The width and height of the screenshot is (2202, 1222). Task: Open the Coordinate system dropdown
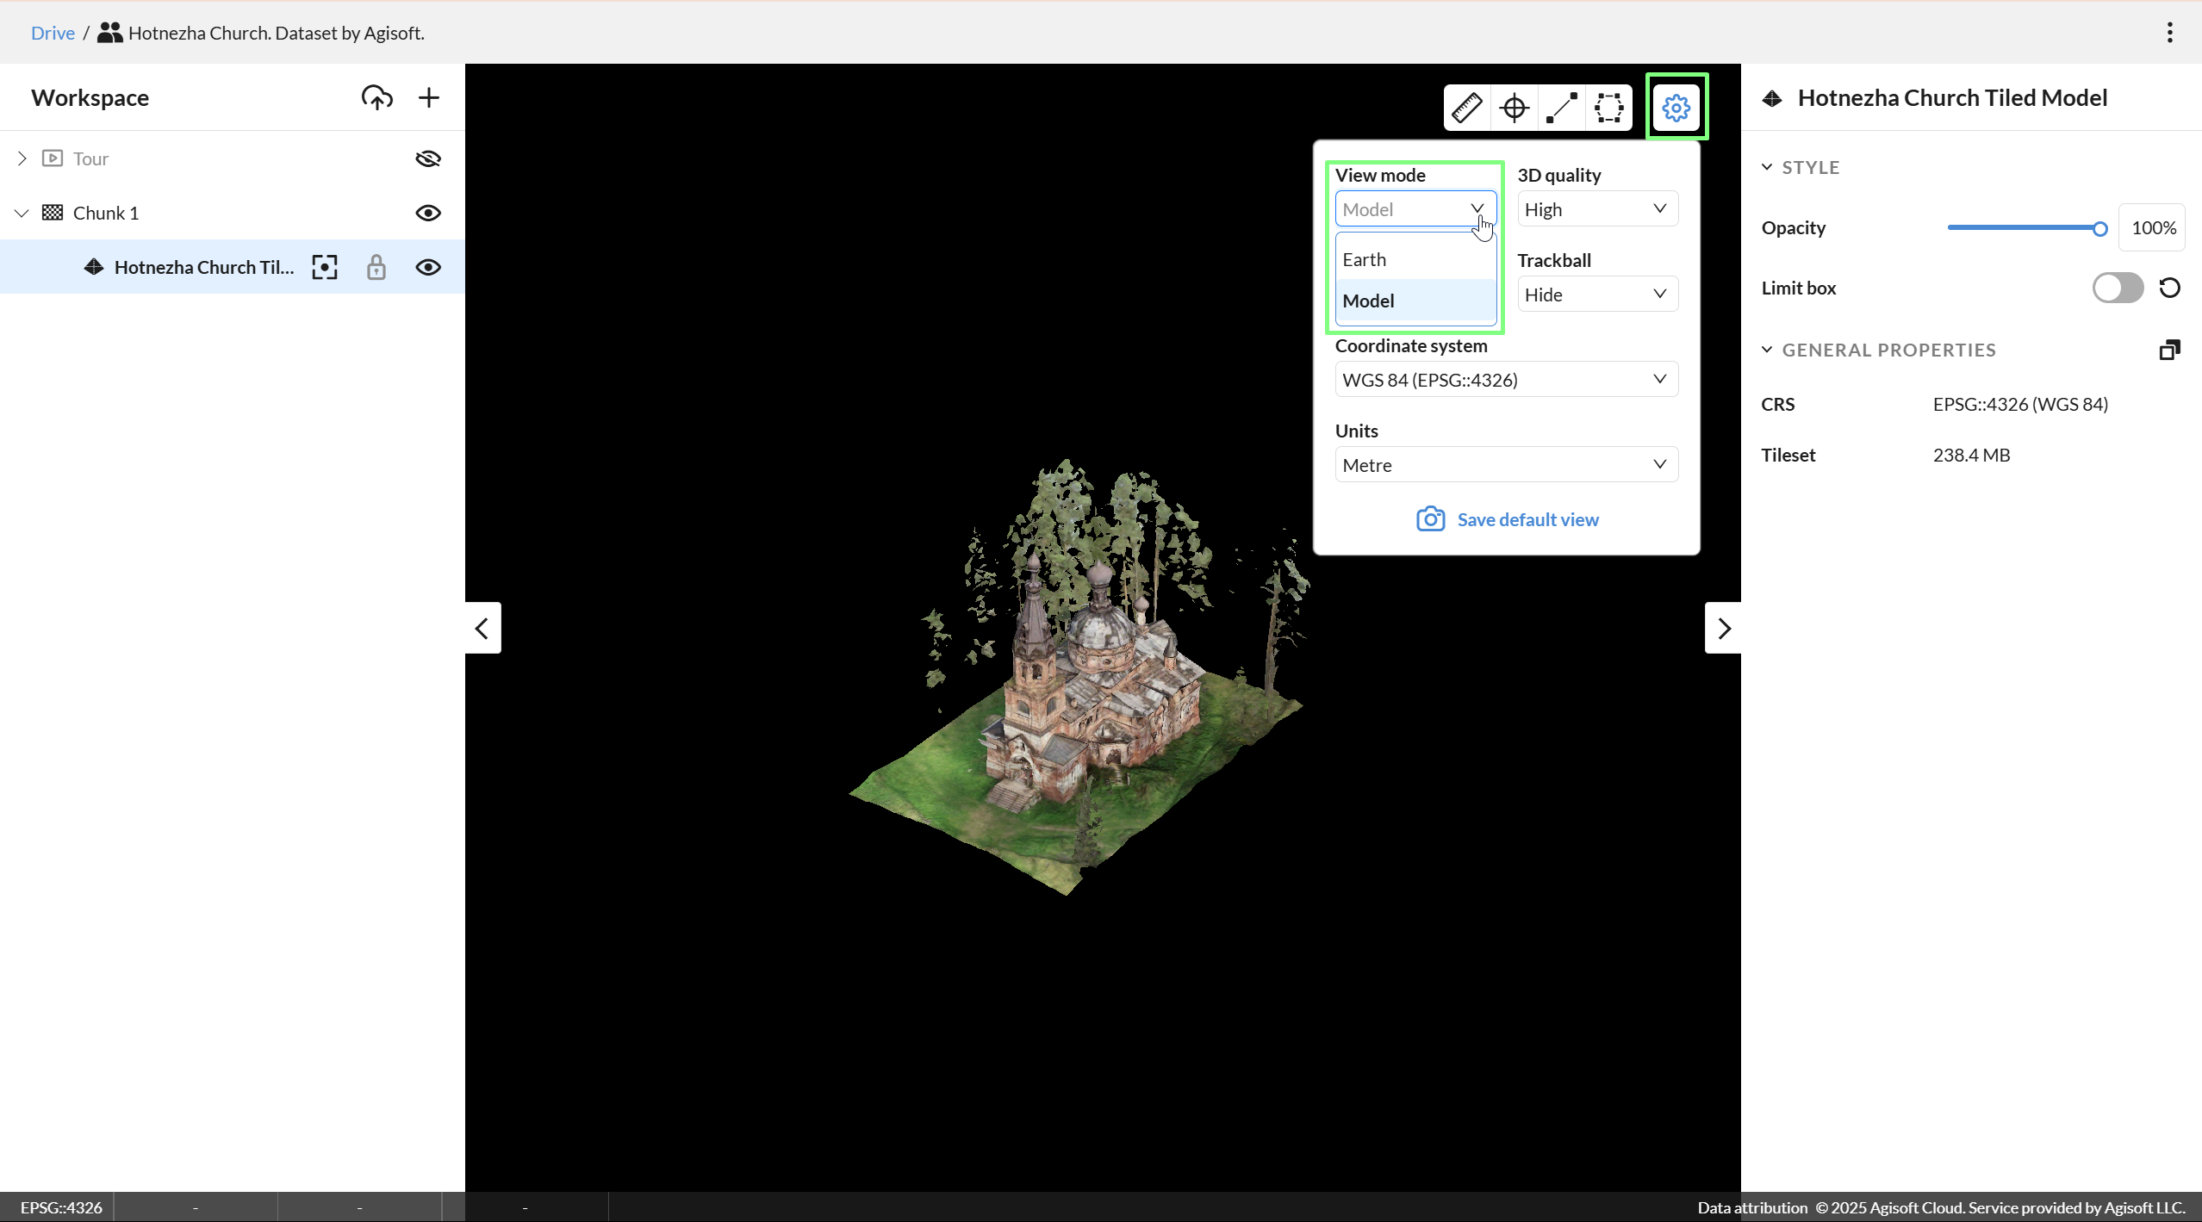tap(1505, 380)
